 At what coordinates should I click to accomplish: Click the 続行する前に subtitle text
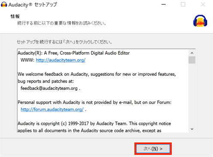click(61, 23)
